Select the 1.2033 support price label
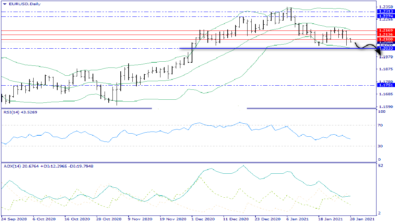The width and height of the screenshot is (395, 222). (385, 49)
